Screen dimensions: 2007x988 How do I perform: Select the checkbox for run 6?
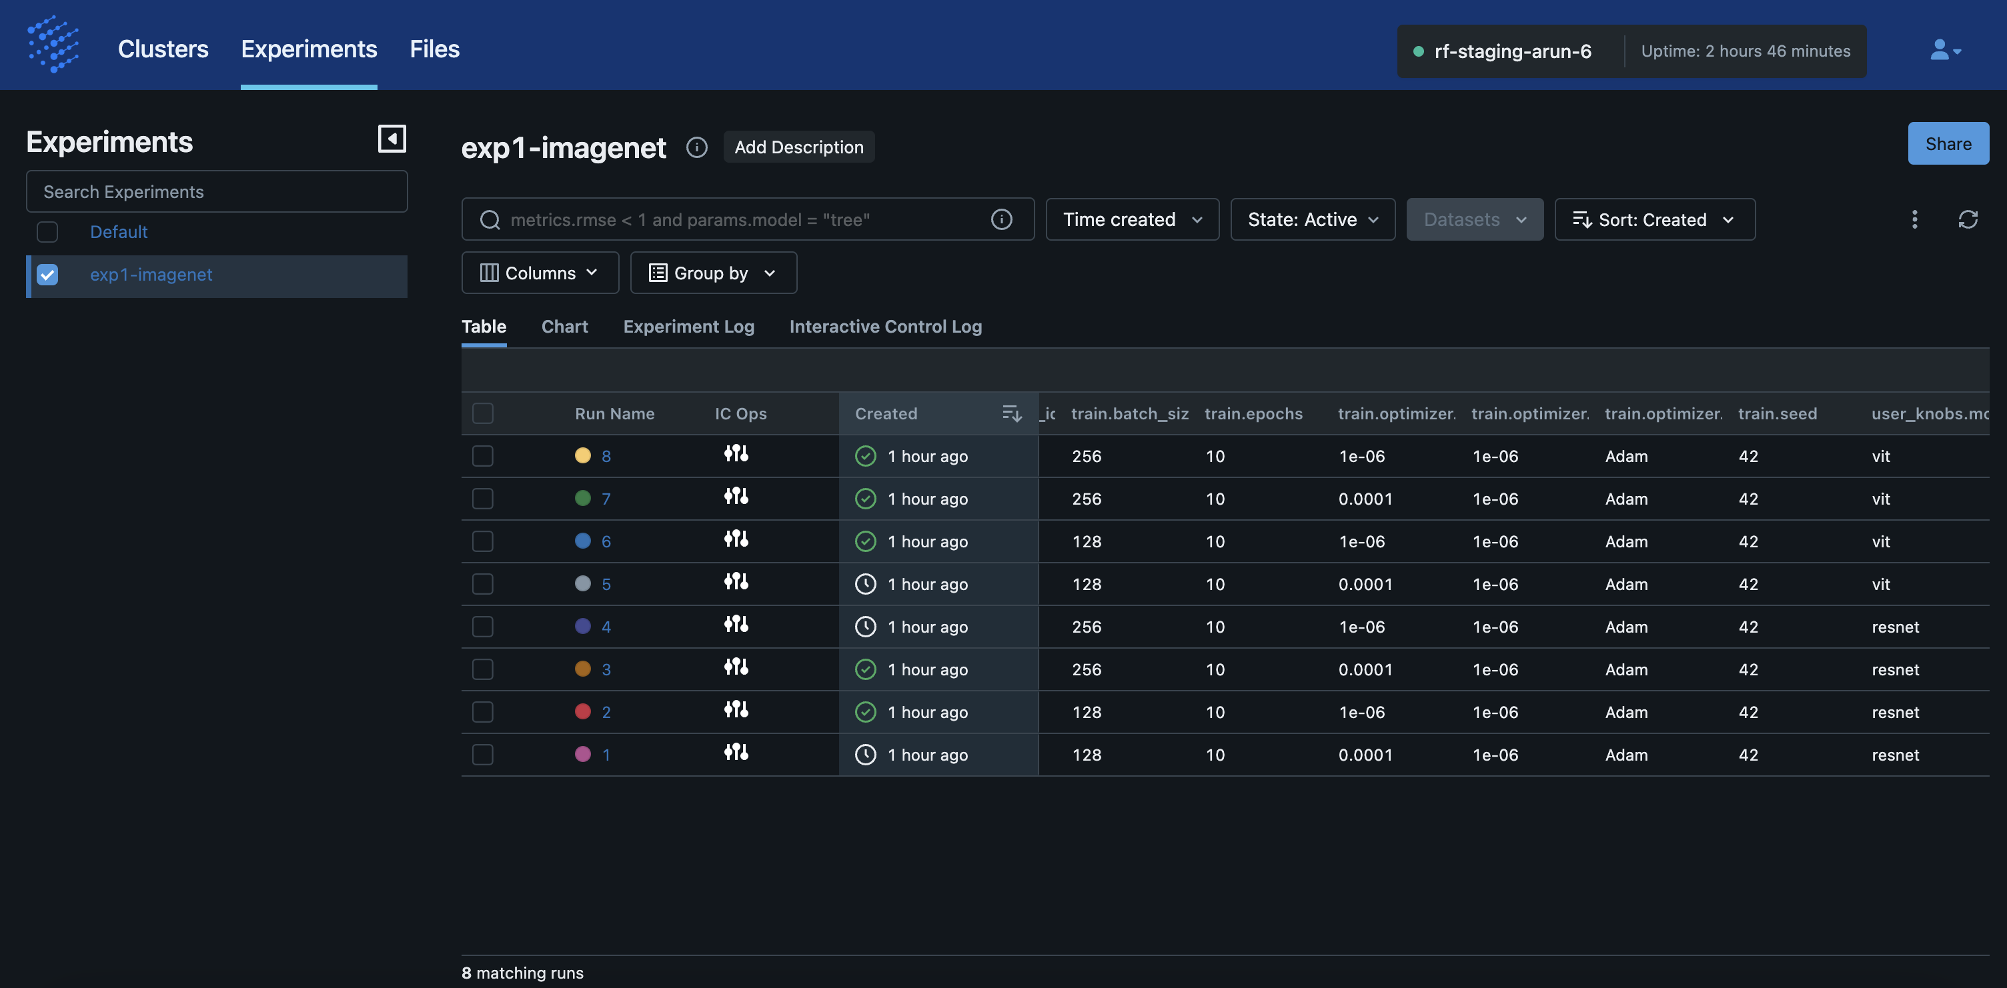point(483,542)
